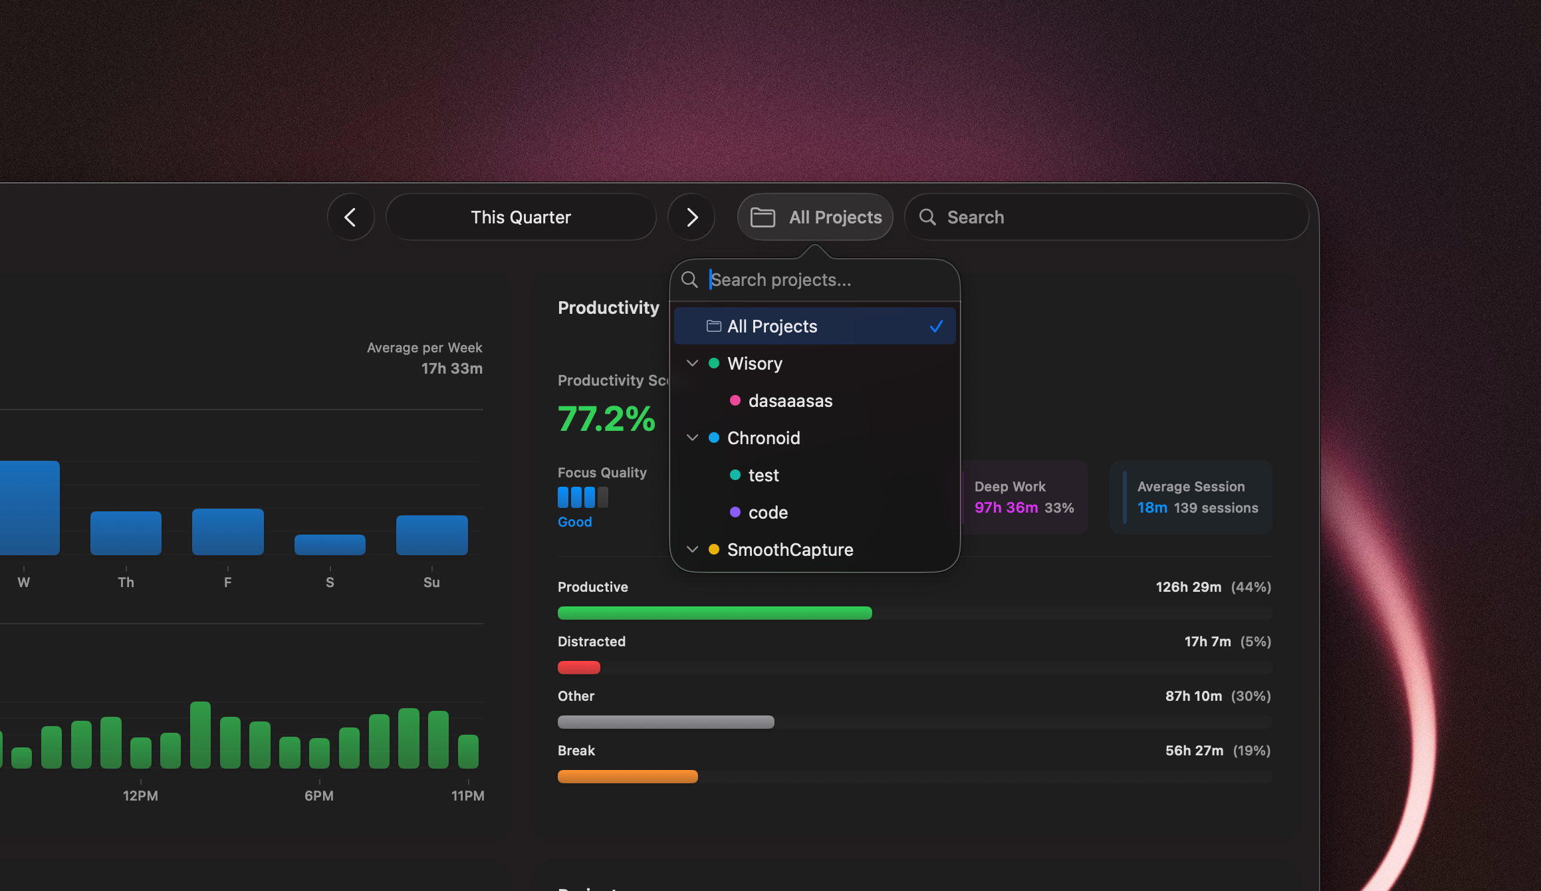Collapse the Chronoid project group
Image resolution: width=1541 pixels, height=891 pixels.
692,438
